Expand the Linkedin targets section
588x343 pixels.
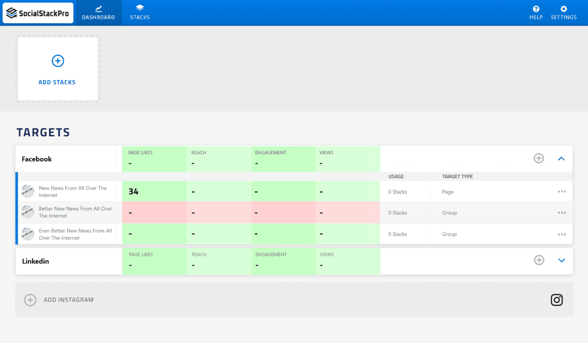tap(562, 260)
